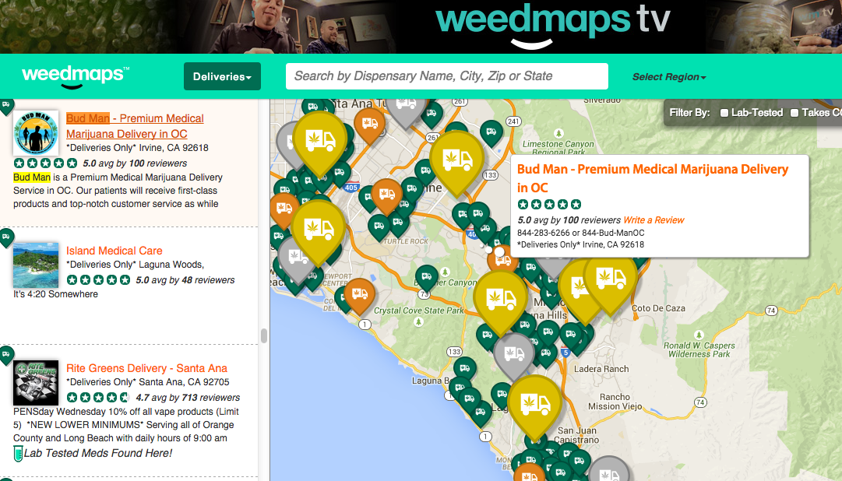The height and width of the screenshot is (481, 842).
Task: Select green marker above route 73 shield
Action: click(427, 278)
